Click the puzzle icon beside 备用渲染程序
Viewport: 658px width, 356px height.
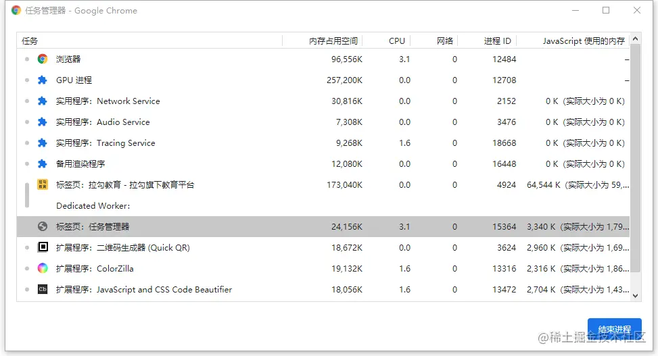43,164
